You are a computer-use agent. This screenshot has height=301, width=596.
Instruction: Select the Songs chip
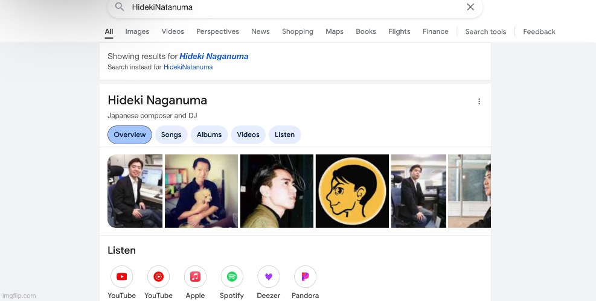(x=171, y=135)
